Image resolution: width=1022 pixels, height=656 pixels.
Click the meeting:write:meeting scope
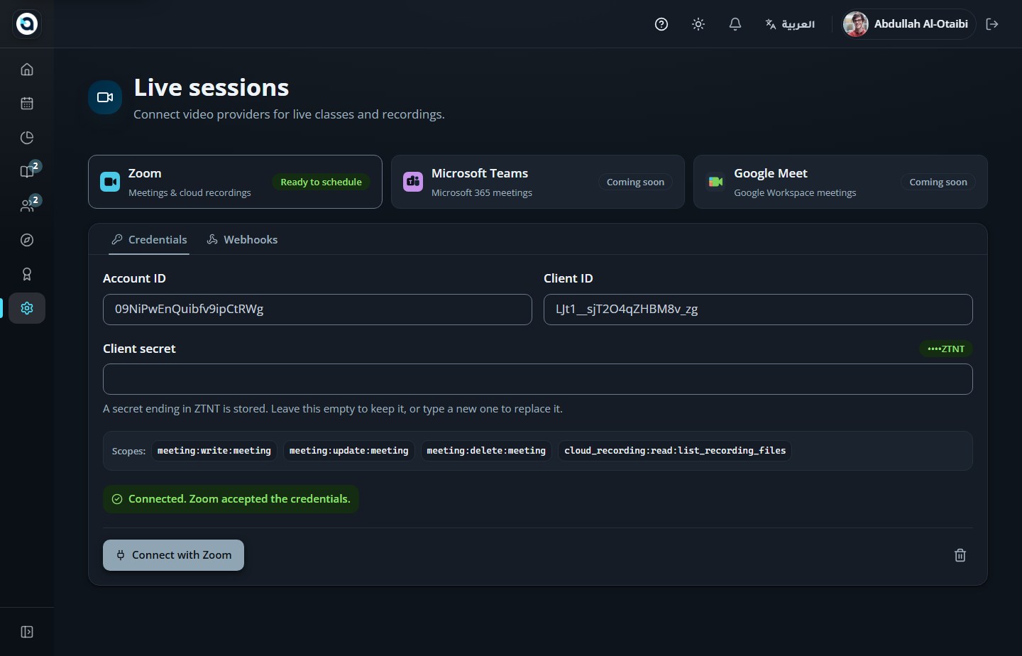tap(214, 451)
